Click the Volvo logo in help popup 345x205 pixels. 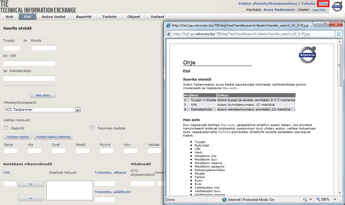point(307,55)
